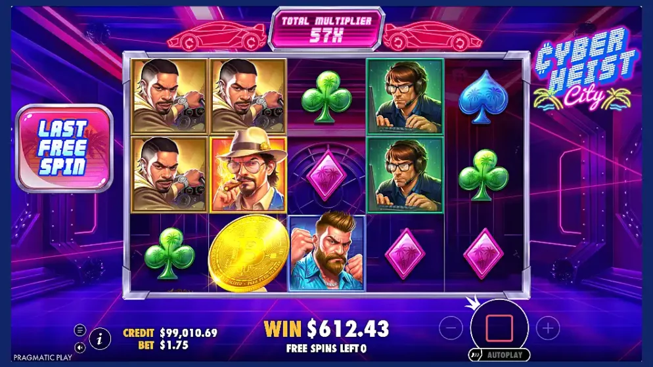Select the pink diamond in middle reel
This screenshot has height=367, width=653.
(x=326, y=175)
